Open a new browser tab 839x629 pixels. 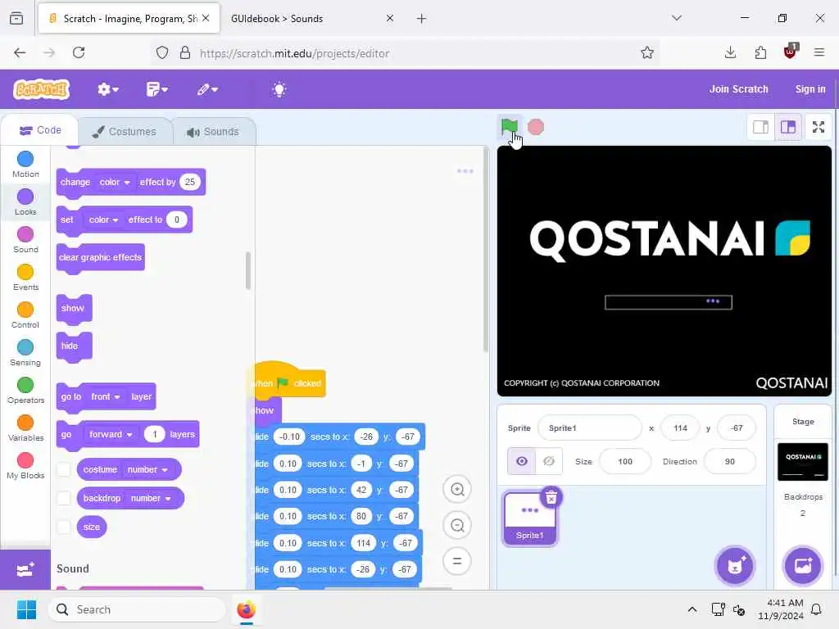pyautogui.click(x=422, y=19)
